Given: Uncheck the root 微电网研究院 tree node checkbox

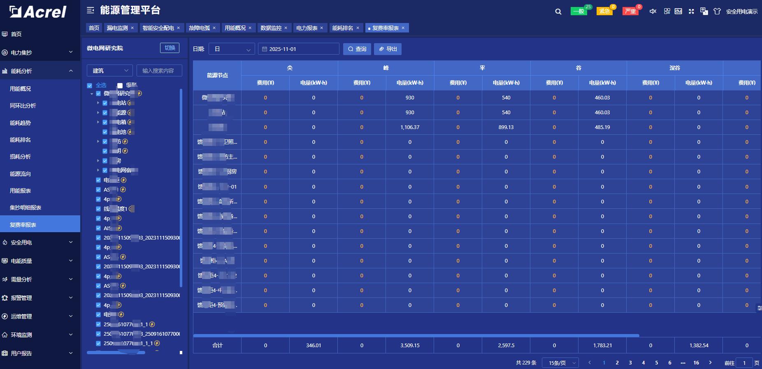Looking at the screenshot, I should click(x=98, y=94).
